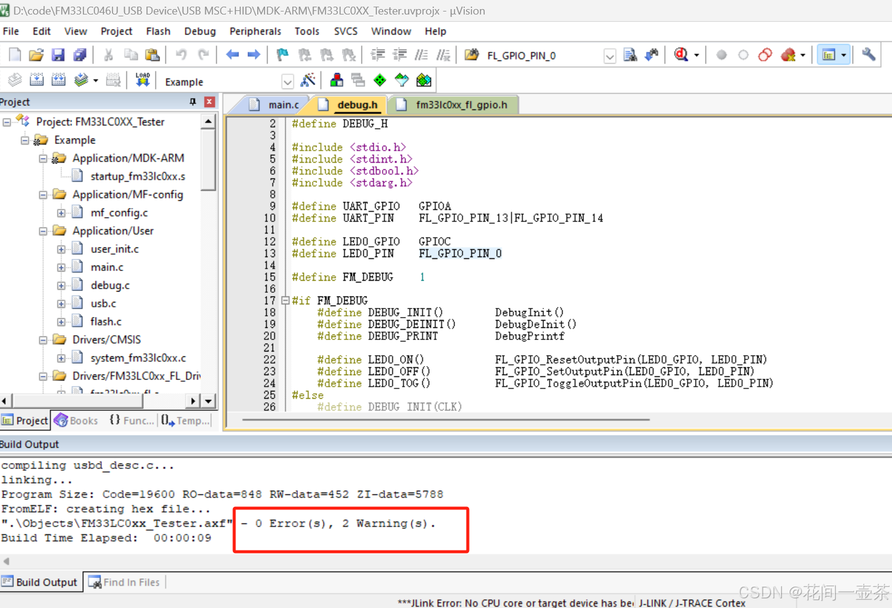Image resolution: width=892 pixels, height=608 pixels.
Task: Toggle pin on Project panel
Action: click(193, 102)
